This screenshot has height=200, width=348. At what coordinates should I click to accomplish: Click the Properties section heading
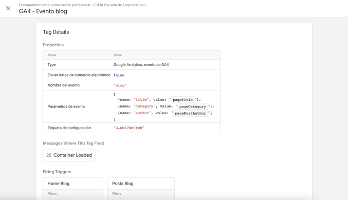point(53,45)
